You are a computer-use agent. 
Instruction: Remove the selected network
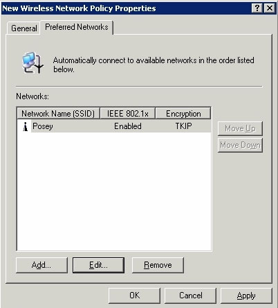(158, 265)
